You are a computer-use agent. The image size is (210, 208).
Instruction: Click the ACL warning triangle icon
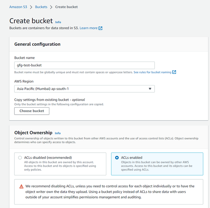point(21,186)
